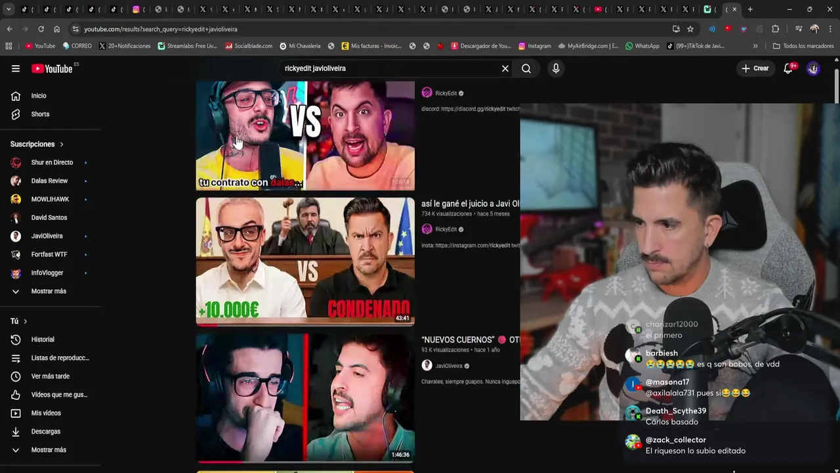Reload the page with the refresh icon
This screenshot has height=473, width=840.
[41, 29]
